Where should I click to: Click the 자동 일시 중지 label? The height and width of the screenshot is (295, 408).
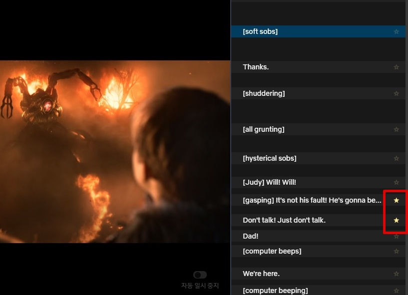(200, 286)
